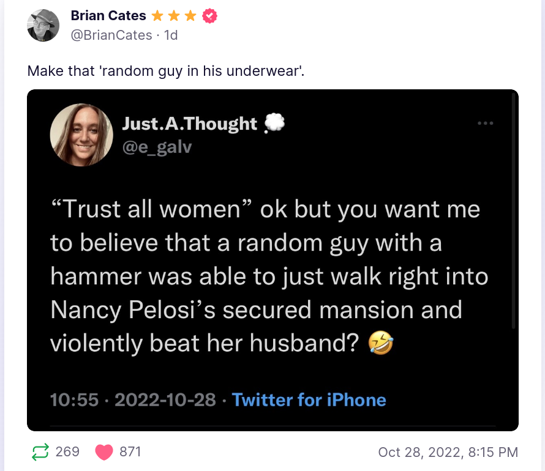The image size is (545, 471).
Task: Click the 871 likes count
Action: pyautogui.click(x=130, y=452)
